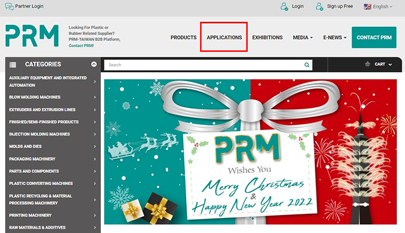Click the language flag icon
This screenshot has width=405, height=233.
pos(367,7)
